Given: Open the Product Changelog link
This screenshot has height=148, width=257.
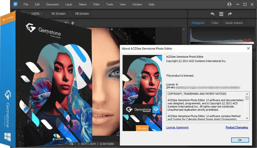Looking at the screenshot, I should pos(237,128).
